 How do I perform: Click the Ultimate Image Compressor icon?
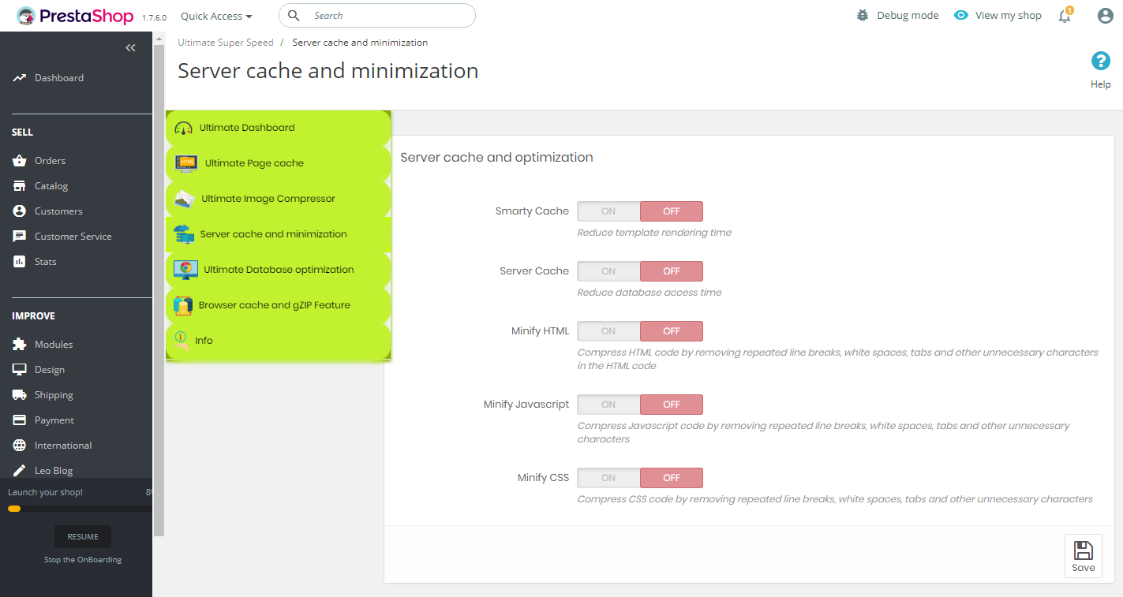[x=185, y=199]
